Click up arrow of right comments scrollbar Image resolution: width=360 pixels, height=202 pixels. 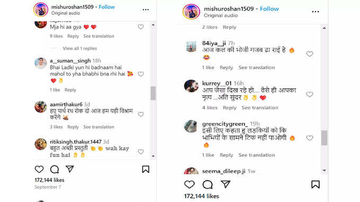(x=324, y=28)
